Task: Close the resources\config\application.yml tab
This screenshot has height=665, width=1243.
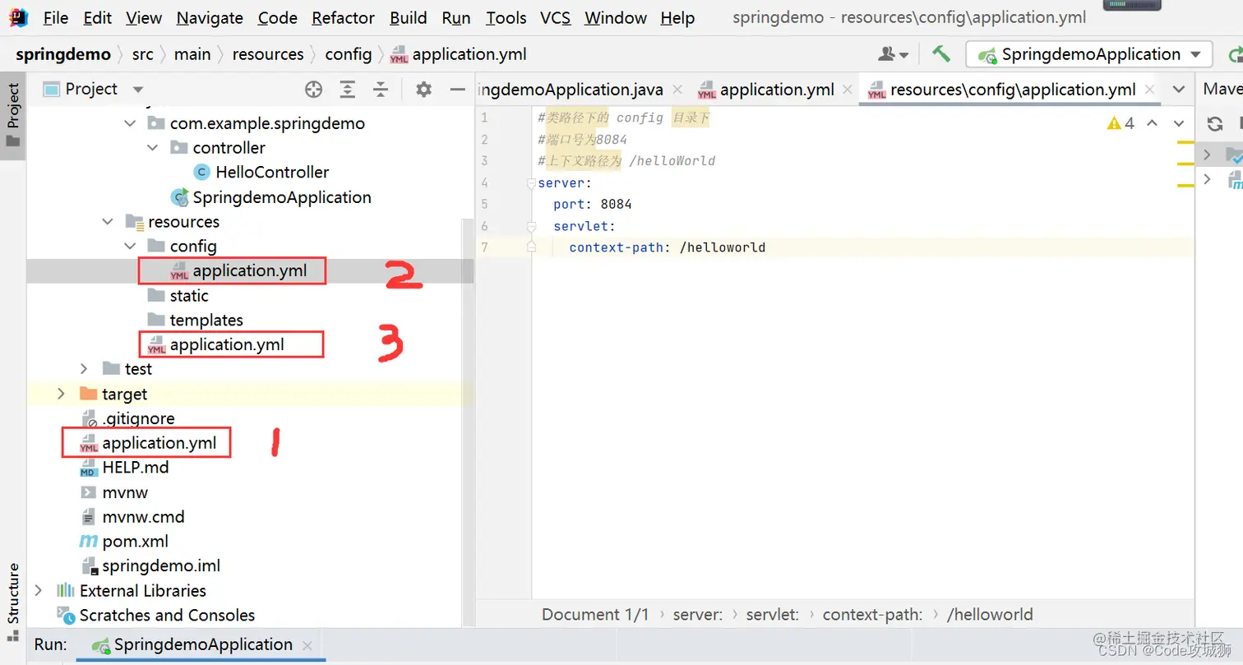Action: (1149, 90)
